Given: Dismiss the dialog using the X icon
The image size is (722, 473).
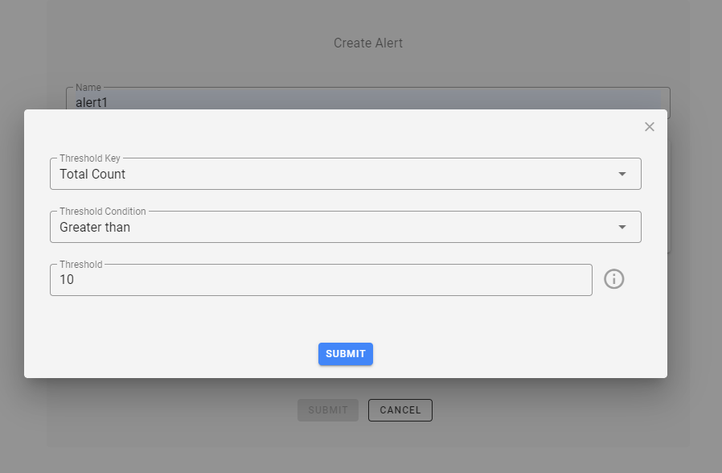Looking at the screenshot, I should click(650, 126).
